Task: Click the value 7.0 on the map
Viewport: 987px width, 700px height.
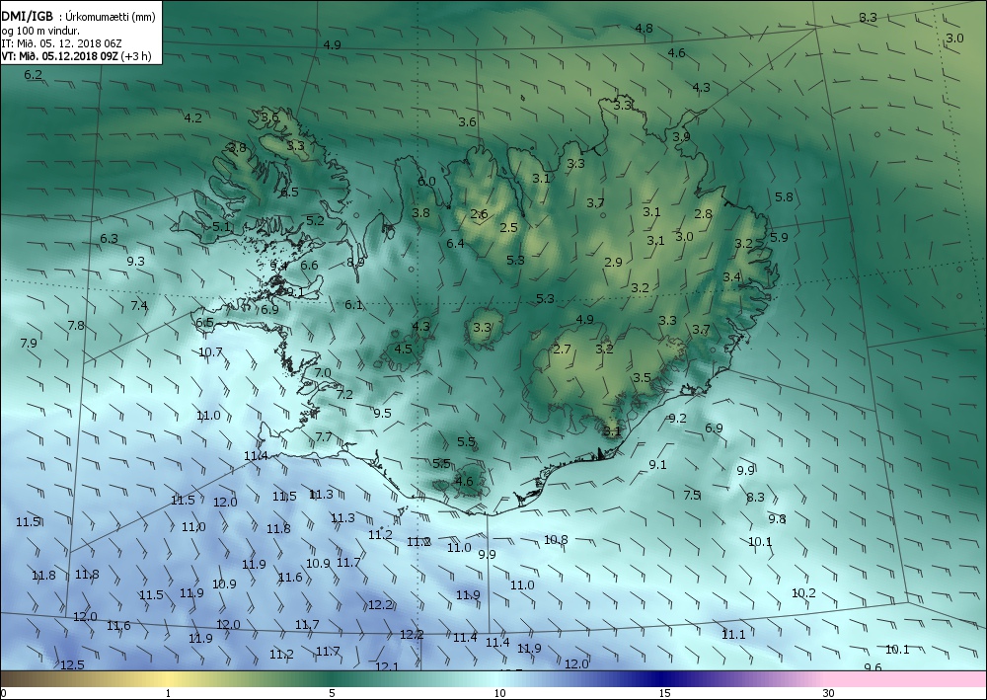Action: pos(323,372)
